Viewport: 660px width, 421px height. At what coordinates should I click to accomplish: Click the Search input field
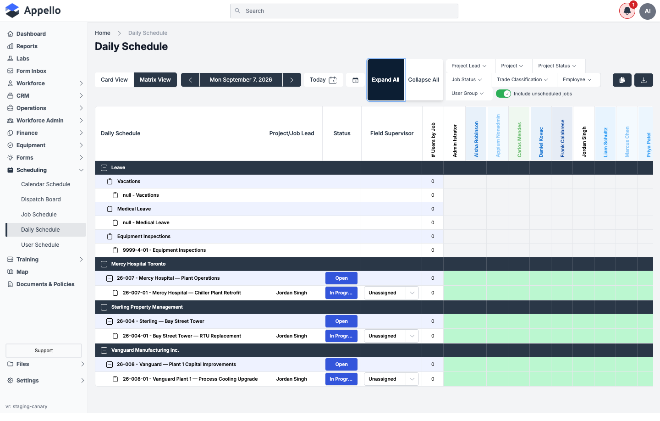click(344, 11)
